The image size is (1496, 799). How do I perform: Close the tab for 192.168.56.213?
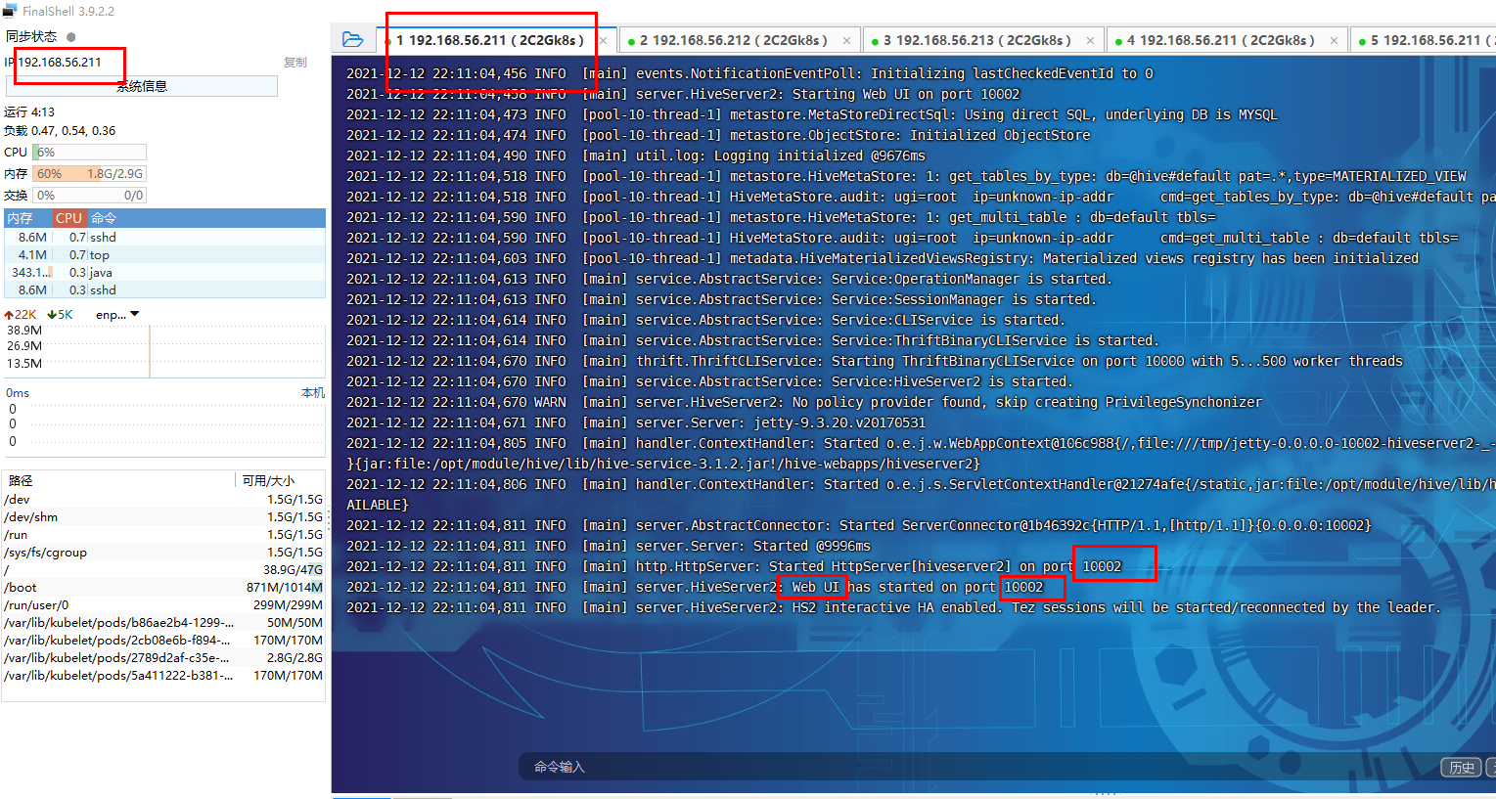click(1090, 40)
